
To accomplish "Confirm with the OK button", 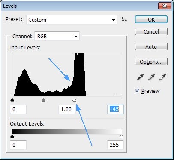I will pyautogui.click(x=151, y=19).
